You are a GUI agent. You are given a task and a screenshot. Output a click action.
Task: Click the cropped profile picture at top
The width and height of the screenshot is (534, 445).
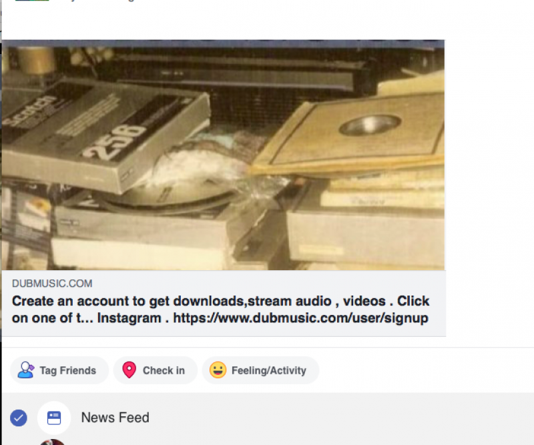coord(32,1)
